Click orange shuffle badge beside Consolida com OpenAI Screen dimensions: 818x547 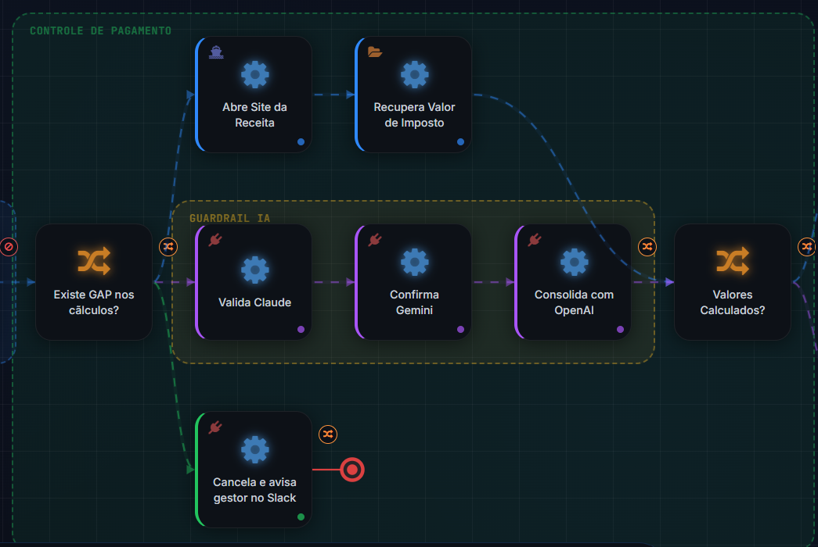pyautogui.click(x=647, y=247)
